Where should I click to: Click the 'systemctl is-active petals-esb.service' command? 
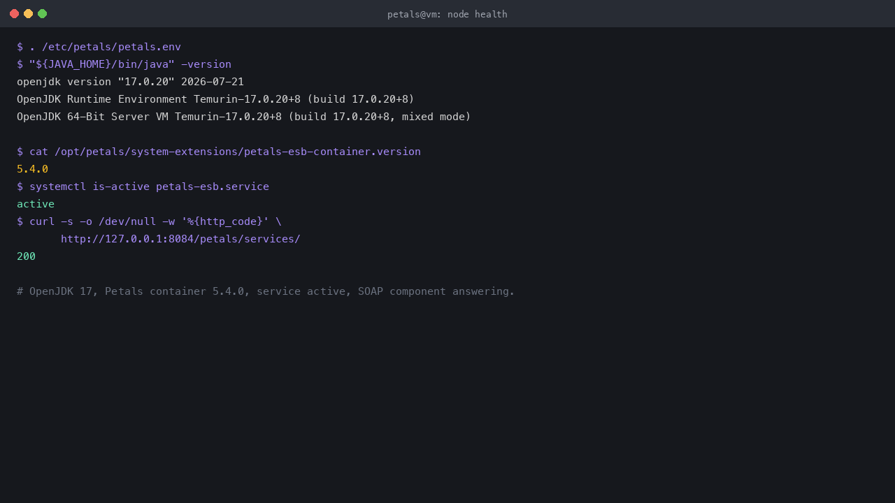[143, 187]
